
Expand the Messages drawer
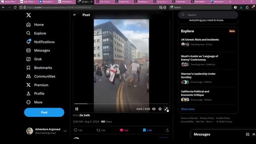click(x=254, y=134)
